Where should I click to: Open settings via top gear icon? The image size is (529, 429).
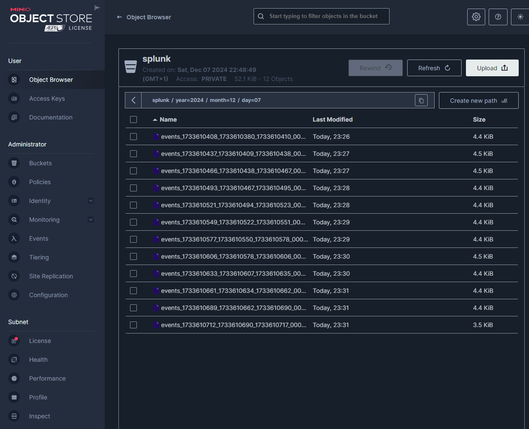[x=476, y=17]
